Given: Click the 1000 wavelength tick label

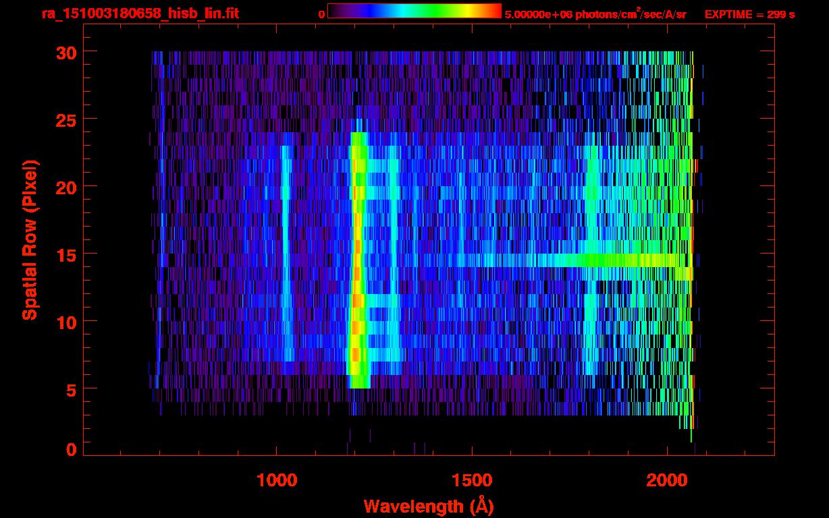Looking at the screenshot, I should click(277, 480).
